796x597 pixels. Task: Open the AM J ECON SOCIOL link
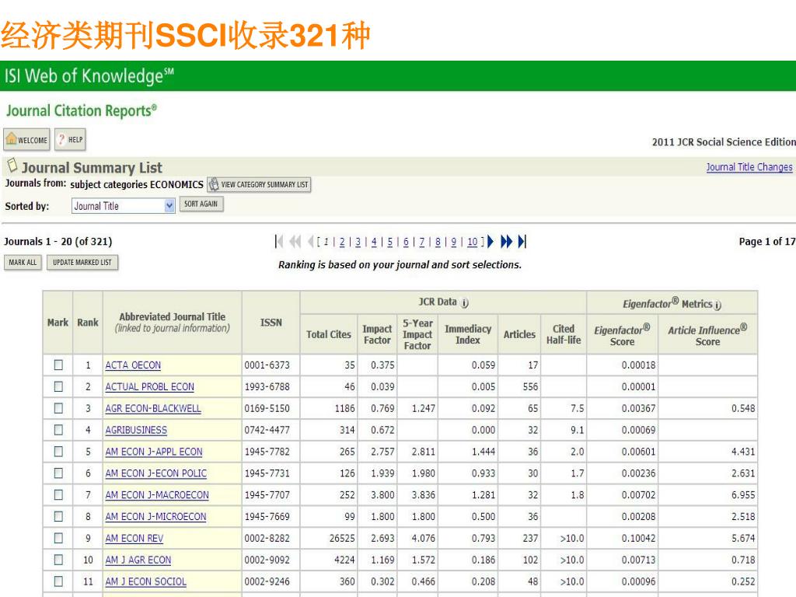(145, 581)
